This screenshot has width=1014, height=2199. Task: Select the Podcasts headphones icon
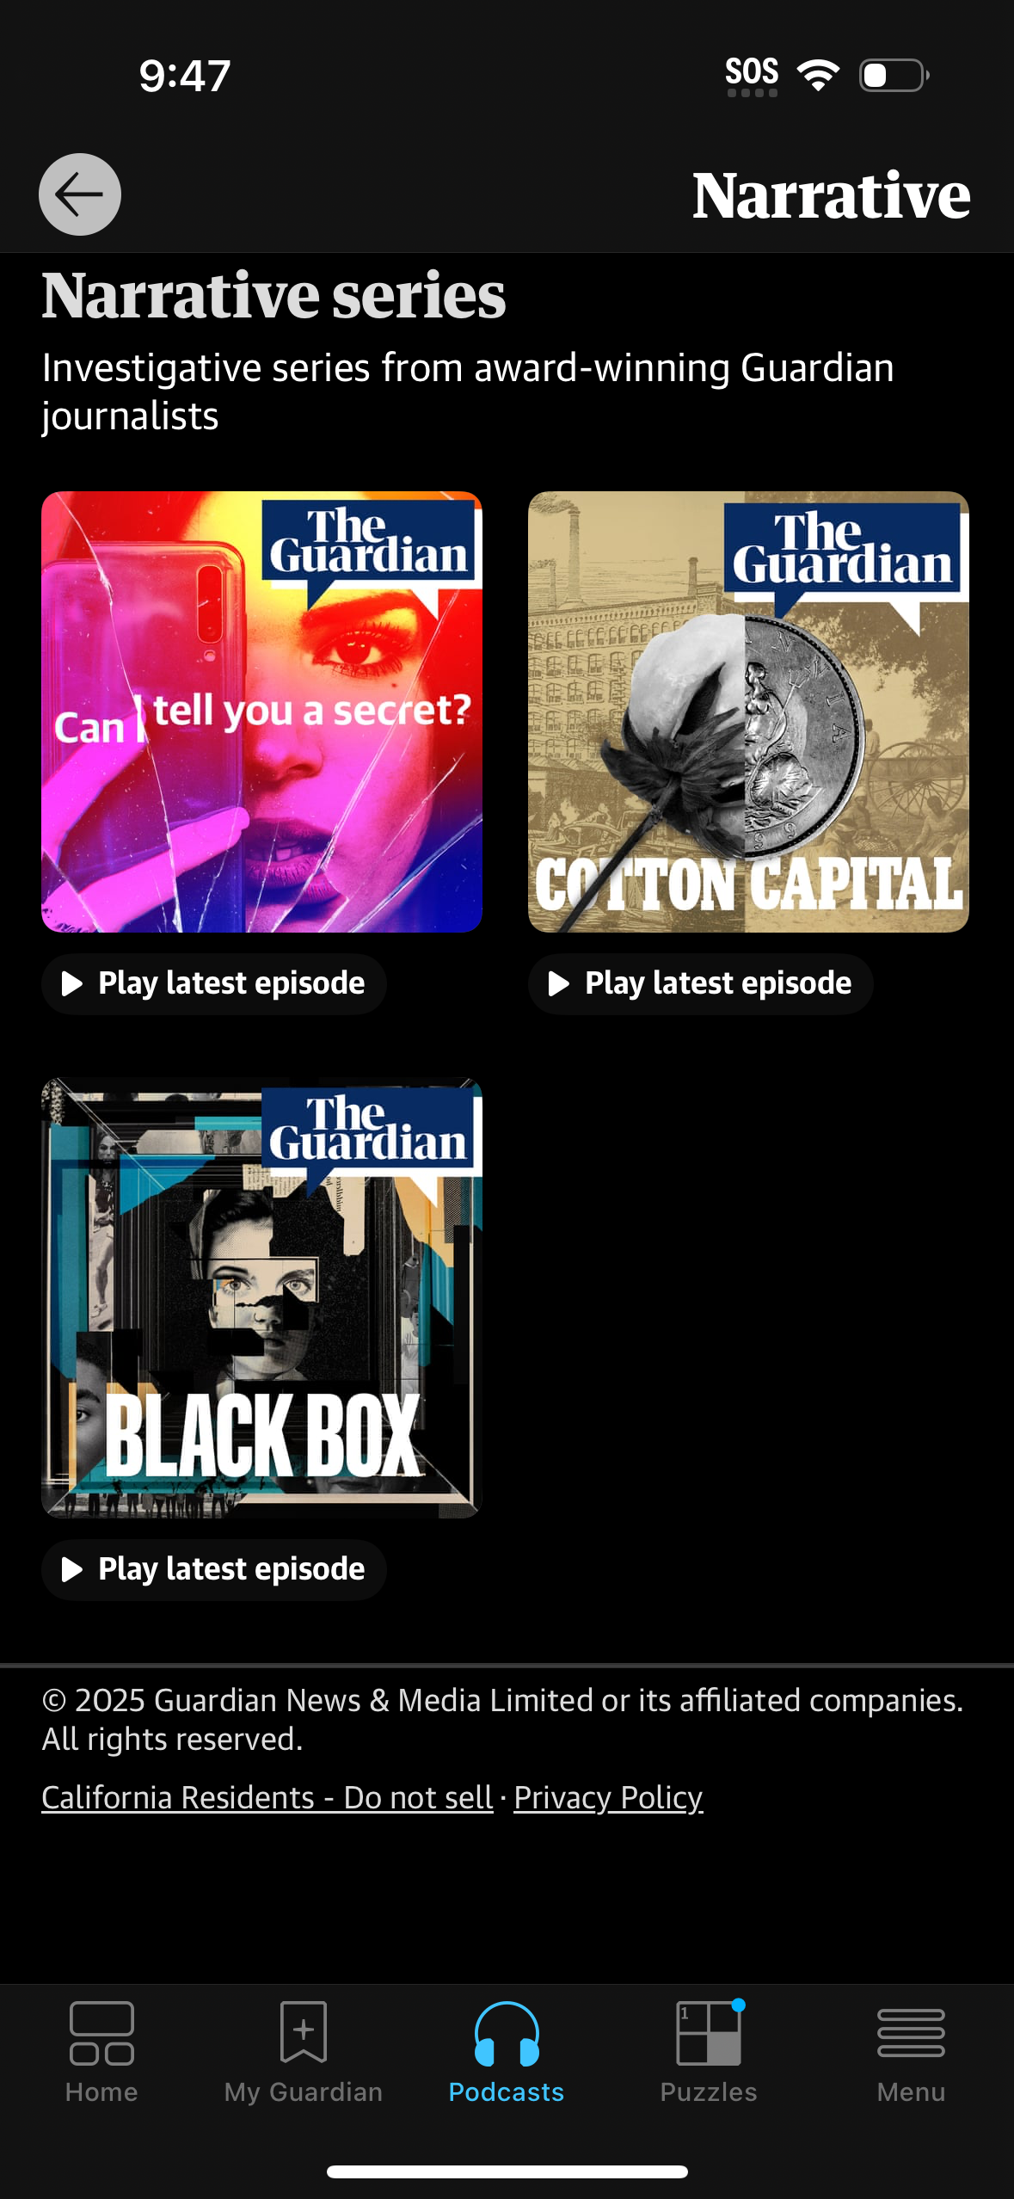point(507,2033)
